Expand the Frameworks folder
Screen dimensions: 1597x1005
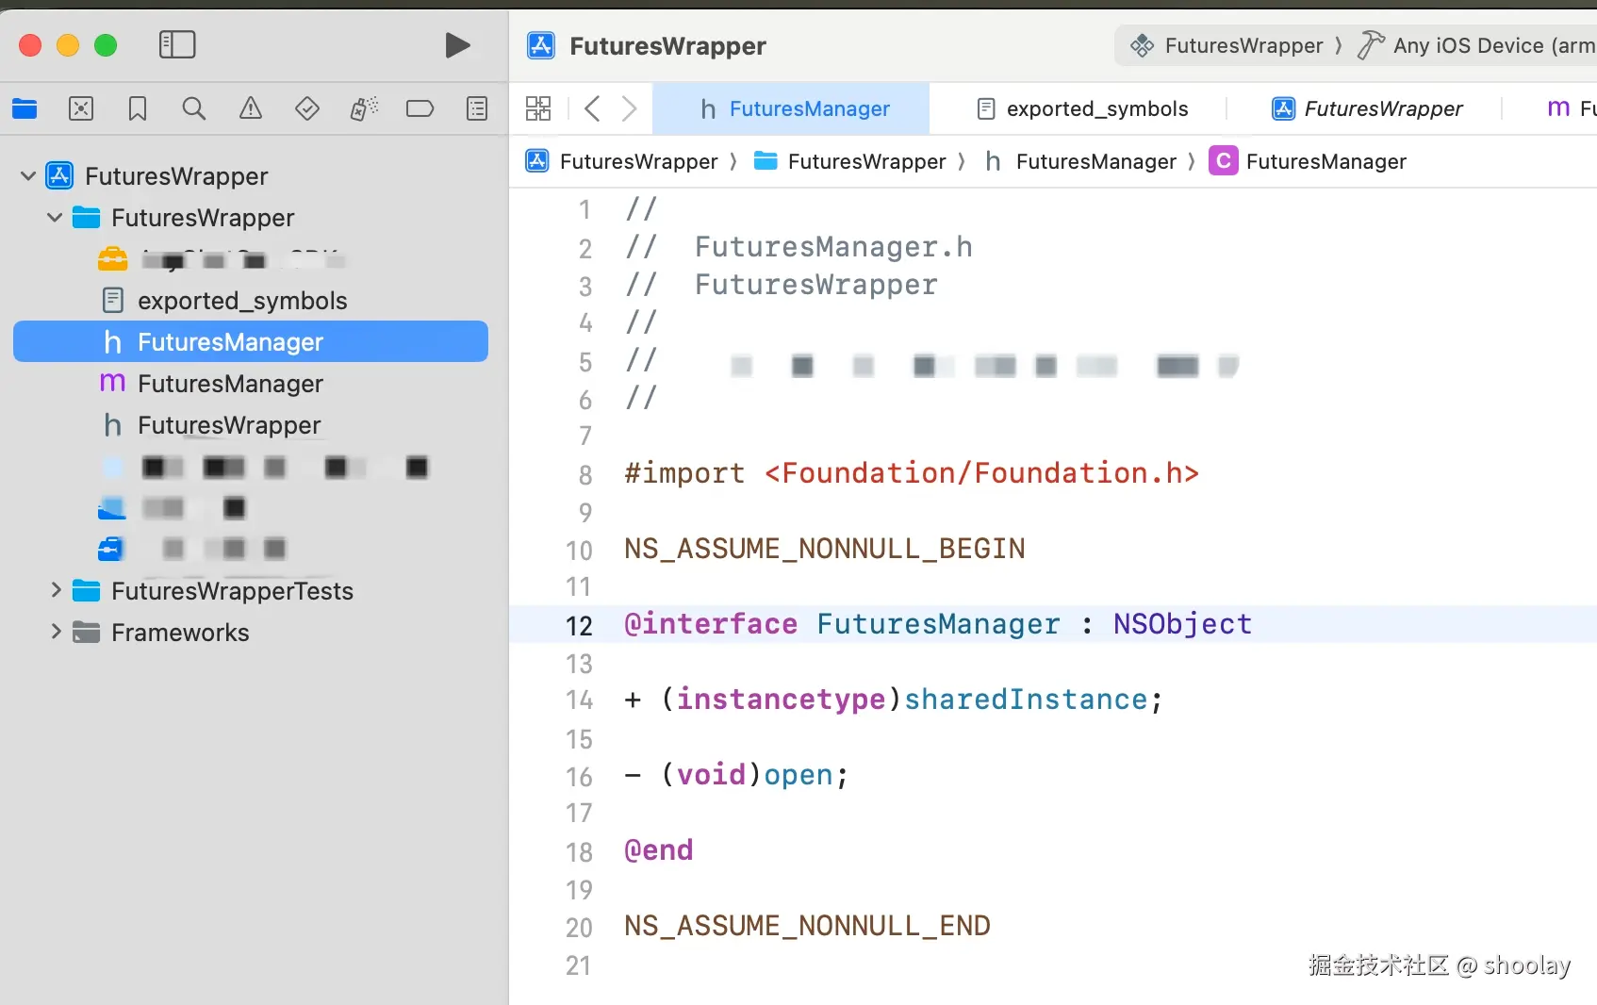click(56, 632)
